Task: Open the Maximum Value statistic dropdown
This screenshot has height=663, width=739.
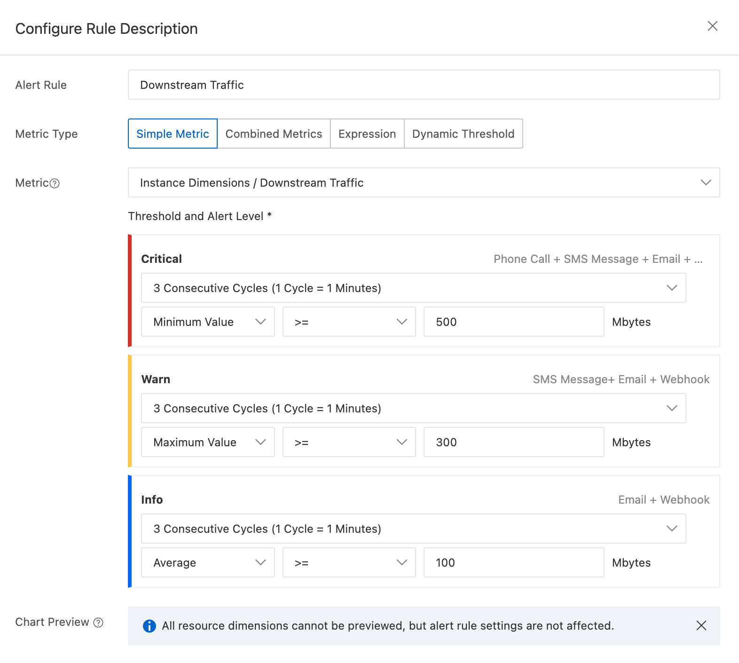Action: point(208,442)
